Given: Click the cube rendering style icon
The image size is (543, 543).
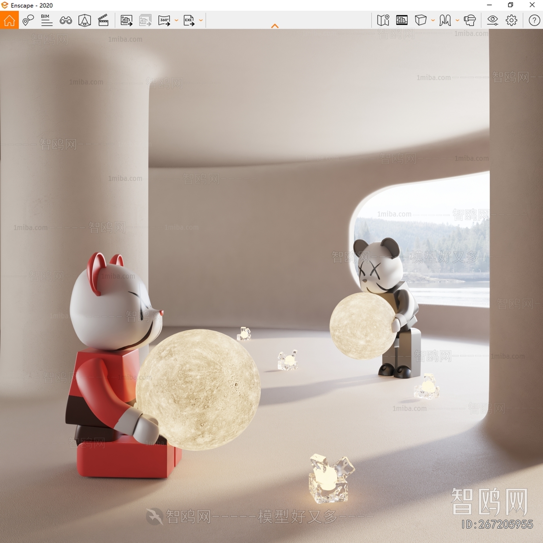Looking at the screenshot, I should [x=421, y=20].
